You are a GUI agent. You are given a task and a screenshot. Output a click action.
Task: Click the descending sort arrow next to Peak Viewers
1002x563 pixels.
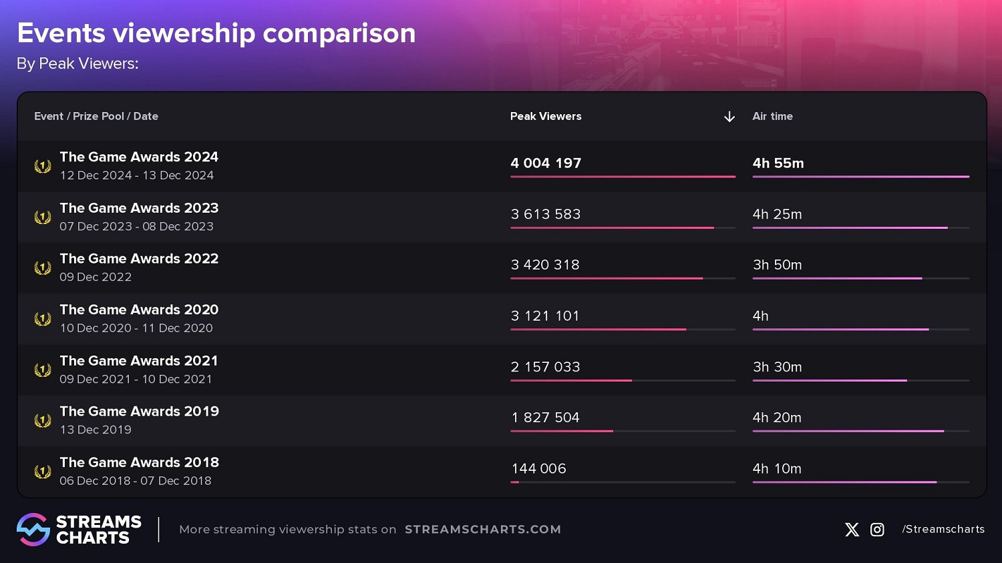[x=729, y=117]
